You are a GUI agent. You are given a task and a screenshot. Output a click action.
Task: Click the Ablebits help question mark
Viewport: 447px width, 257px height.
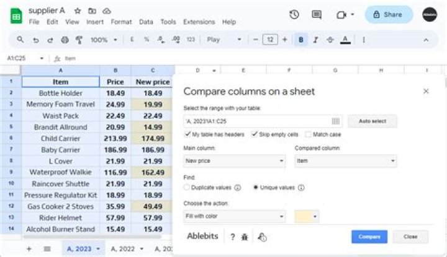(x=232, y=237)
